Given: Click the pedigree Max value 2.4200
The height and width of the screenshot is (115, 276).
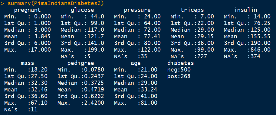Looking at the screenshot, I should tap(94, 103).
